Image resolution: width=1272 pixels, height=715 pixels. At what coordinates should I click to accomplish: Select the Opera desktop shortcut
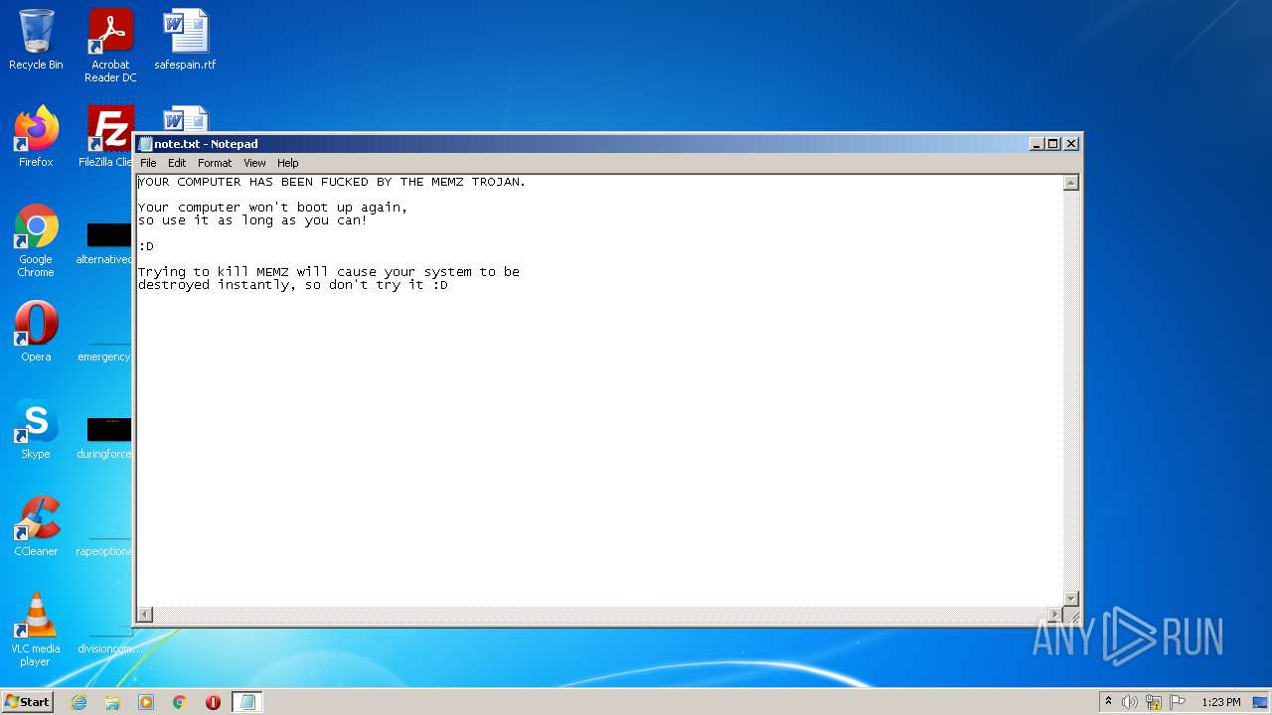pos(36,332)
